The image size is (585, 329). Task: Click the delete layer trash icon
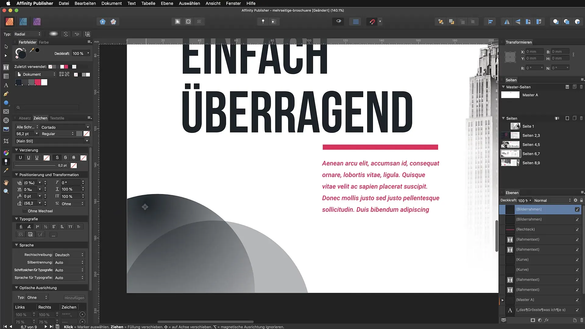coord(582,320)
